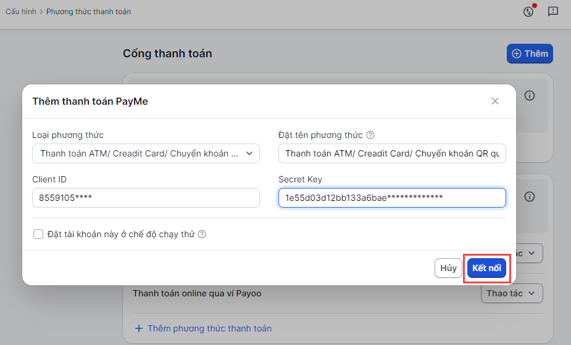This screenshot has height=345, width=571.
Task: Click the Client ID input field
Action: click(x=146, y=198)
